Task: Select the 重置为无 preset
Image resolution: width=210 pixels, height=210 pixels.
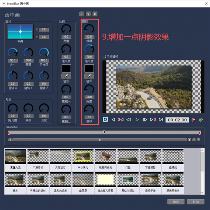Action: [x=15, y=160]
